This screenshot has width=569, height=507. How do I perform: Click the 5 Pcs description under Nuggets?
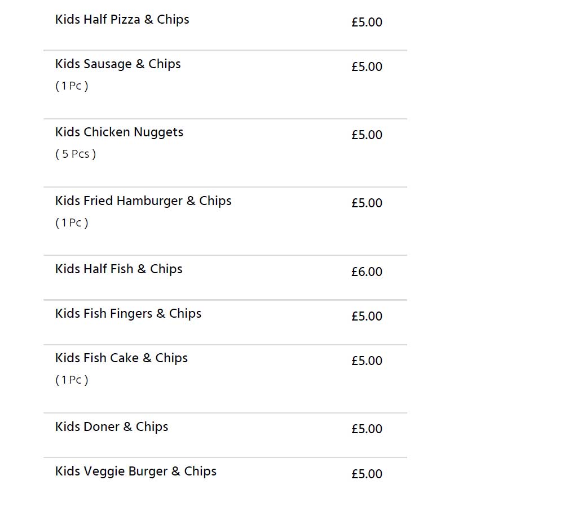point(76,154)
